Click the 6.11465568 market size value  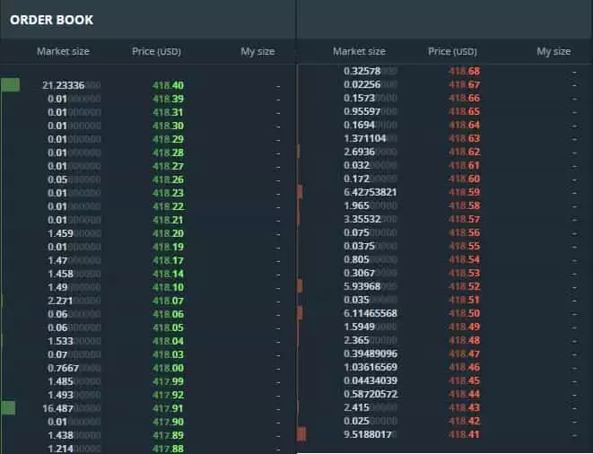point(370,313)
